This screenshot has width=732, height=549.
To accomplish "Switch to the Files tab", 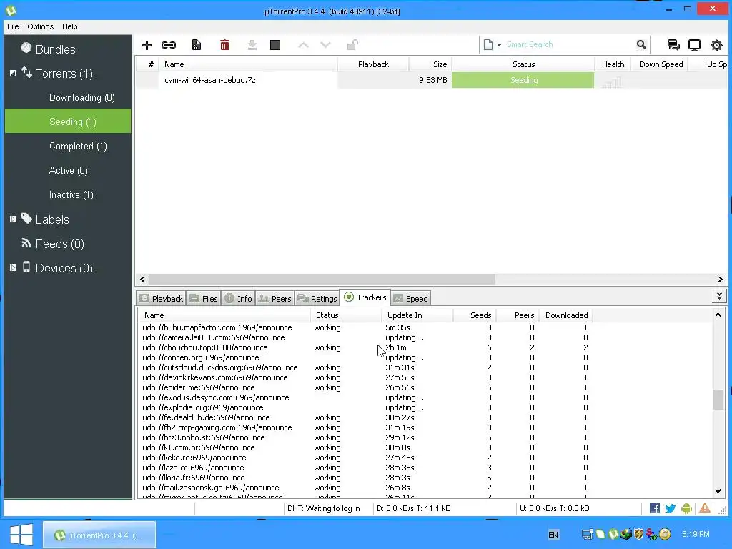I will pos(204,298).
